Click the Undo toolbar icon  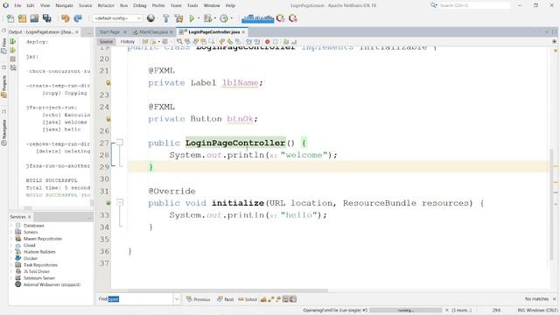coord(66,18)
